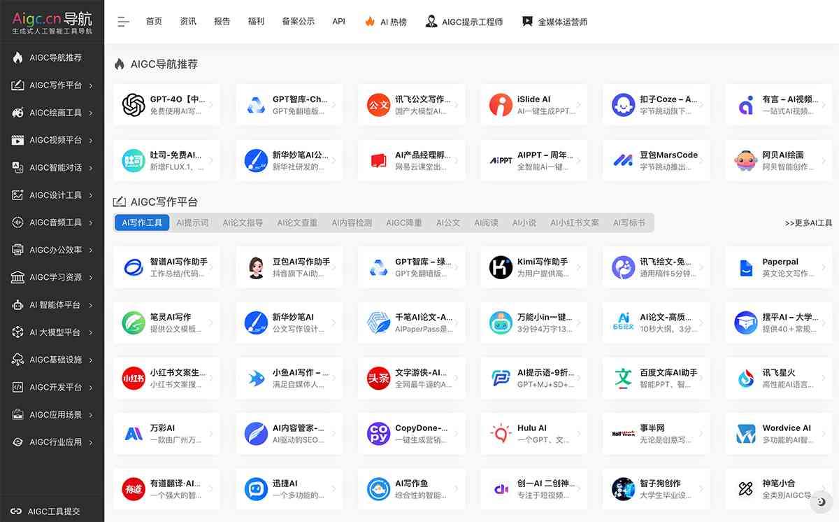Image resolution: width=839 pixels, height=522 pixels.
Task: Click the >>更多AI工具 link
Action: pyautogui.click(x=808, y=223)
